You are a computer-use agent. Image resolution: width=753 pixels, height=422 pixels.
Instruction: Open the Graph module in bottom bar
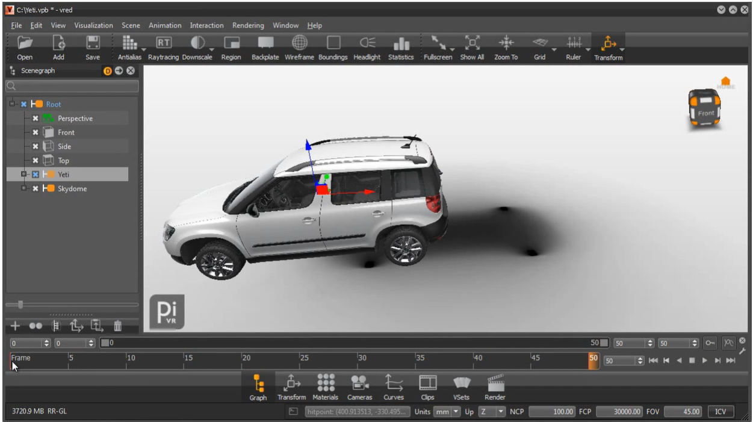click(x=258, y=383)
